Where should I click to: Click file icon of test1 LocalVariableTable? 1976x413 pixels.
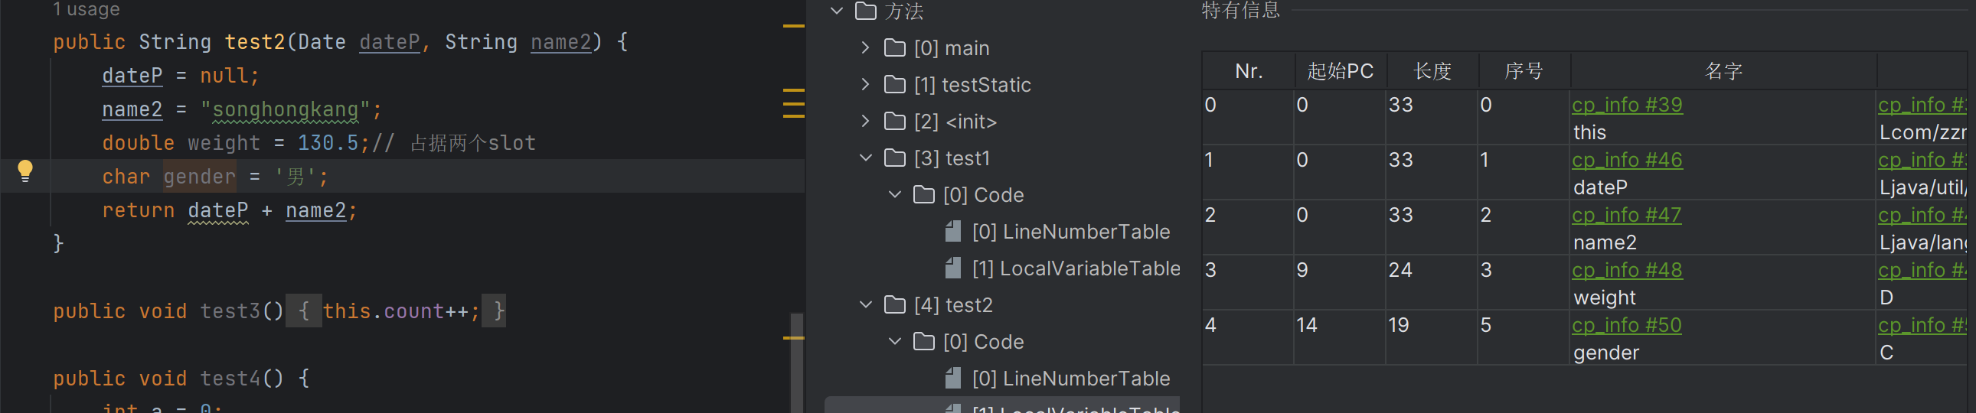pyautogui.click(x=952, y=268)
